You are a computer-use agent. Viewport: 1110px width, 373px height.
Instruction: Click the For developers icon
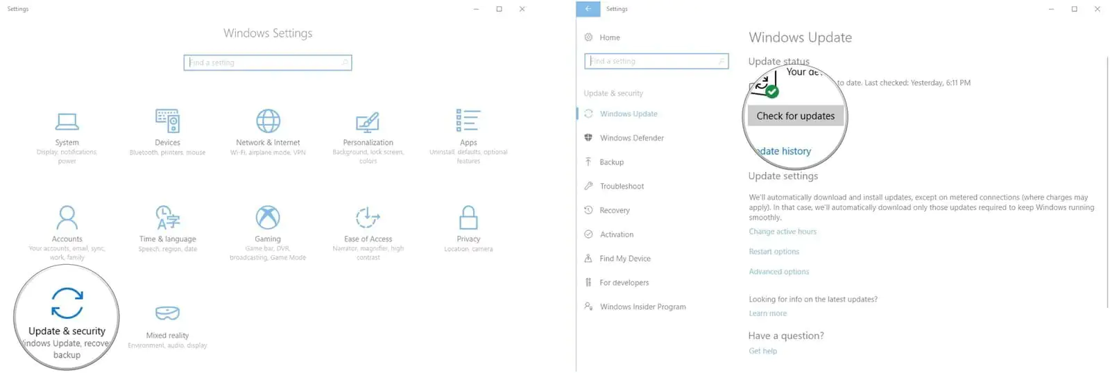tap(588, 282)
